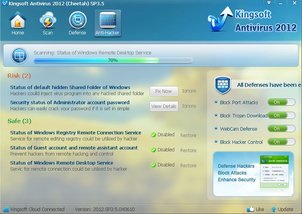Screen dimensions: 302x214
Task: Select the Anti-Hacker firewall icon
Action: pyautogui.click(x=108, y=20)
